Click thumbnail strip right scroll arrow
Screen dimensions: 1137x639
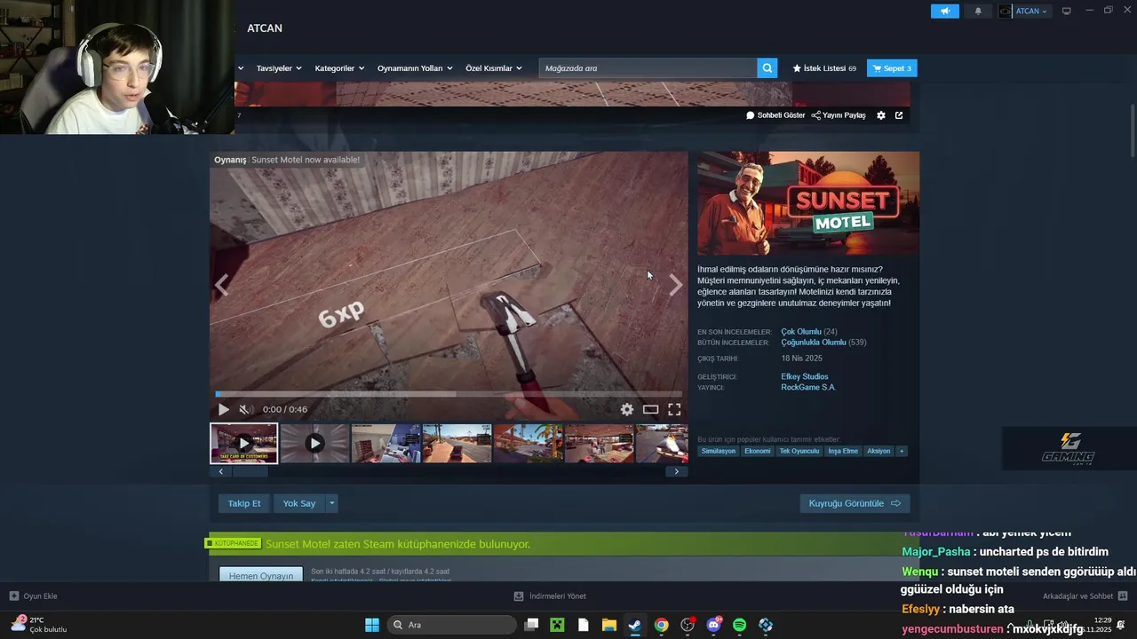(676, 472)
